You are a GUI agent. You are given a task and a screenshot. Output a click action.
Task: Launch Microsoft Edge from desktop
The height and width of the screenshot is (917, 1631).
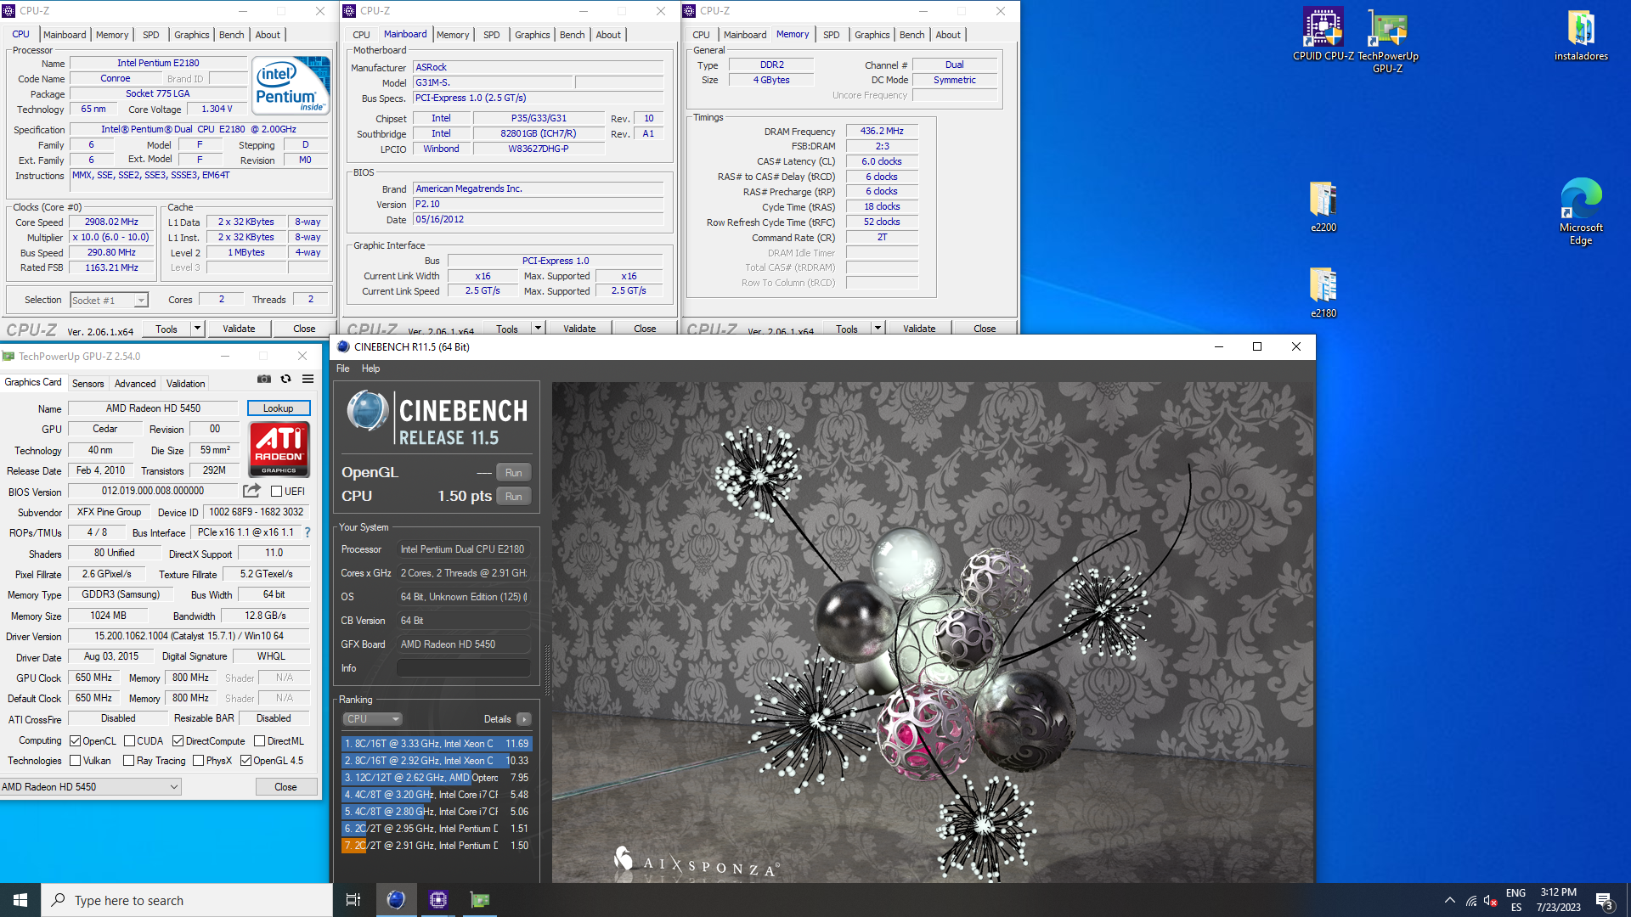(x=1581, y=211)
